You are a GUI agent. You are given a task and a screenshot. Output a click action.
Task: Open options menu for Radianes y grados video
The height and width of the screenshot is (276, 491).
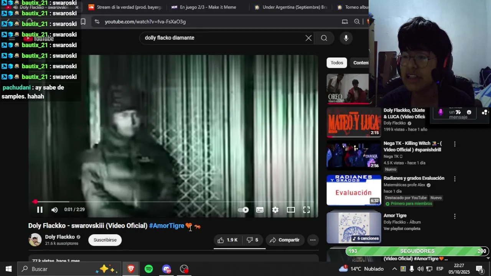pyautogui.click(x=455, y=179)
